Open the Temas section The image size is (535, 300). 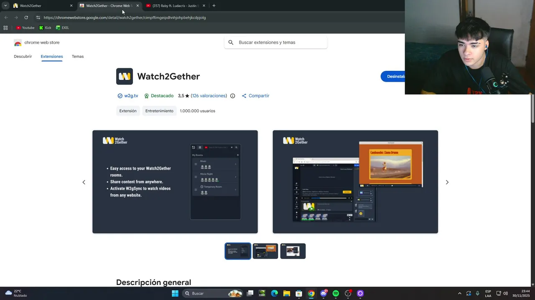78,57
